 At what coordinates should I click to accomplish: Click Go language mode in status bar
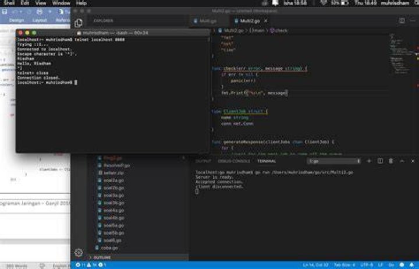(391, 265)
